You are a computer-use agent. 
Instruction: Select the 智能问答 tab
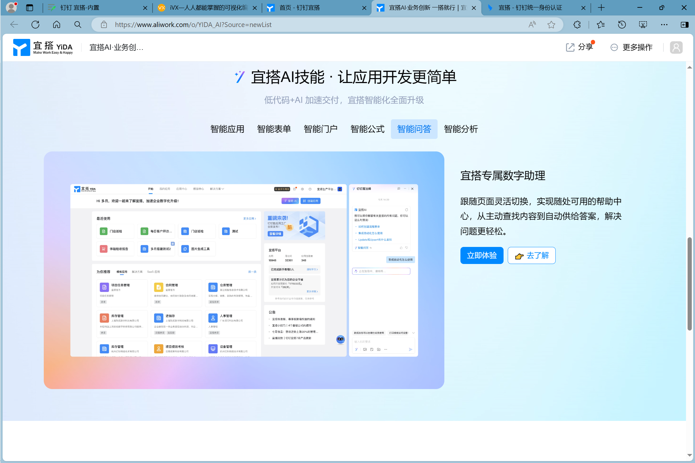(x=414, y=129)
